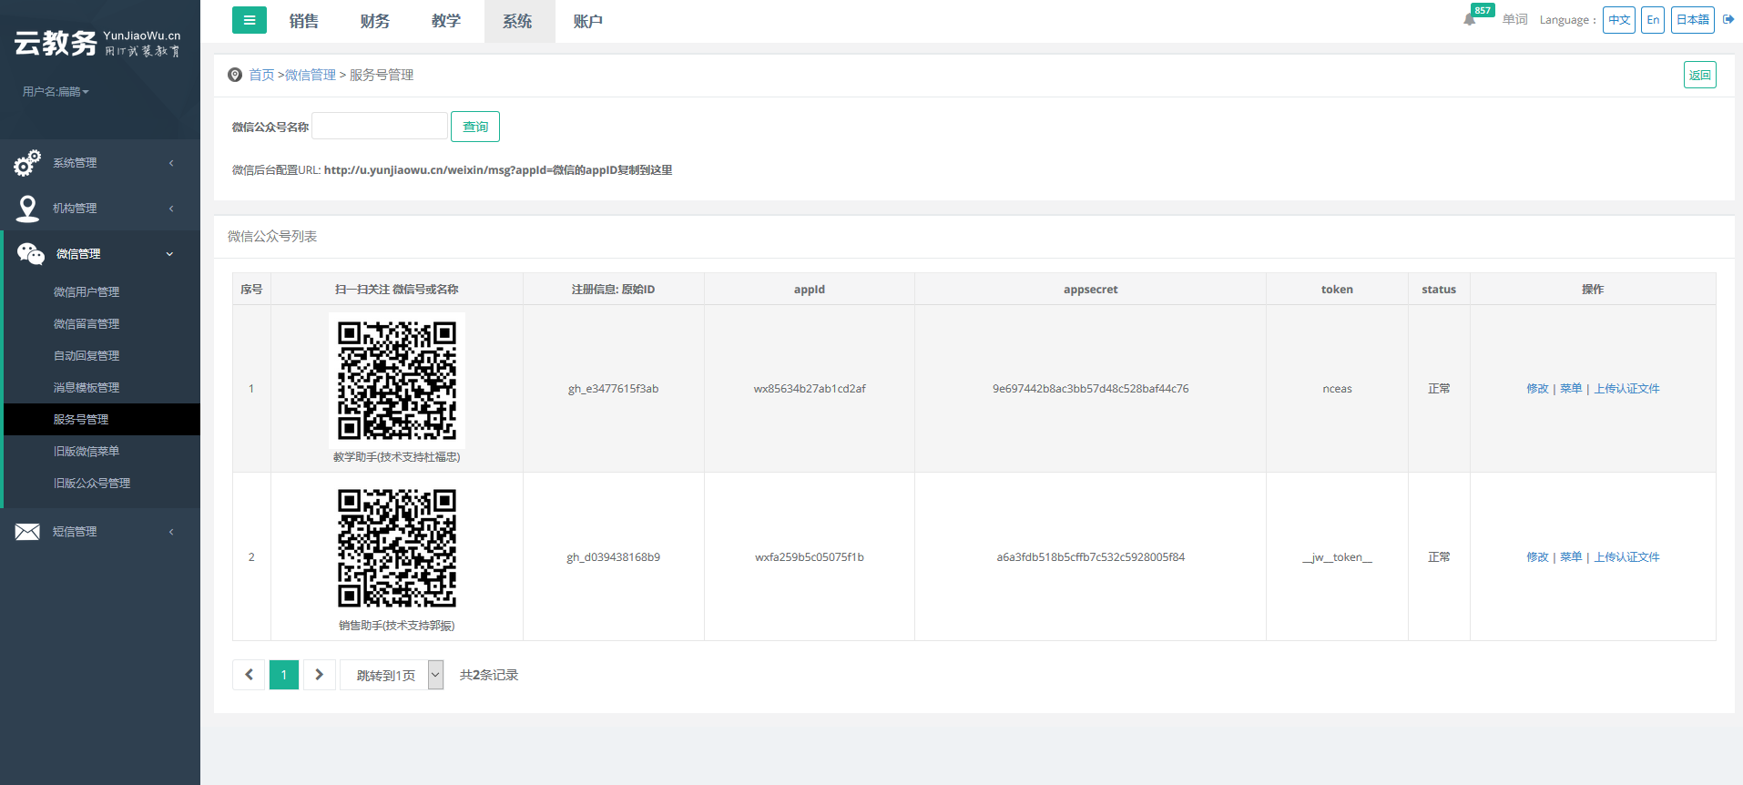Click the appId wxfa259b5c05075f1b cell
The width and height of the screenshot is (1743, 785).
[810, 557]
